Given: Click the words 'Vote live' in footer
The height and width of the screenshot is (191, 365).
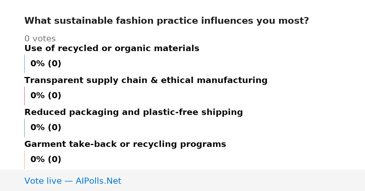Looking at the screenshot, I should point(43,181).
